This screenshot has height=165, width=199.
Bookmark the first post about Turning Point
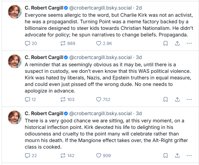click(166, 43)
